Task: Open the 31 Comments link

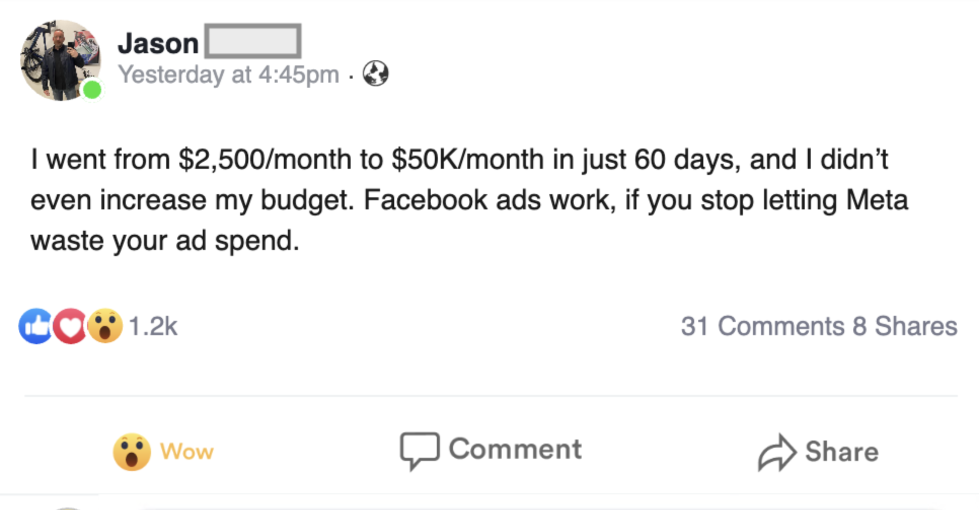Action: (763, 325)
